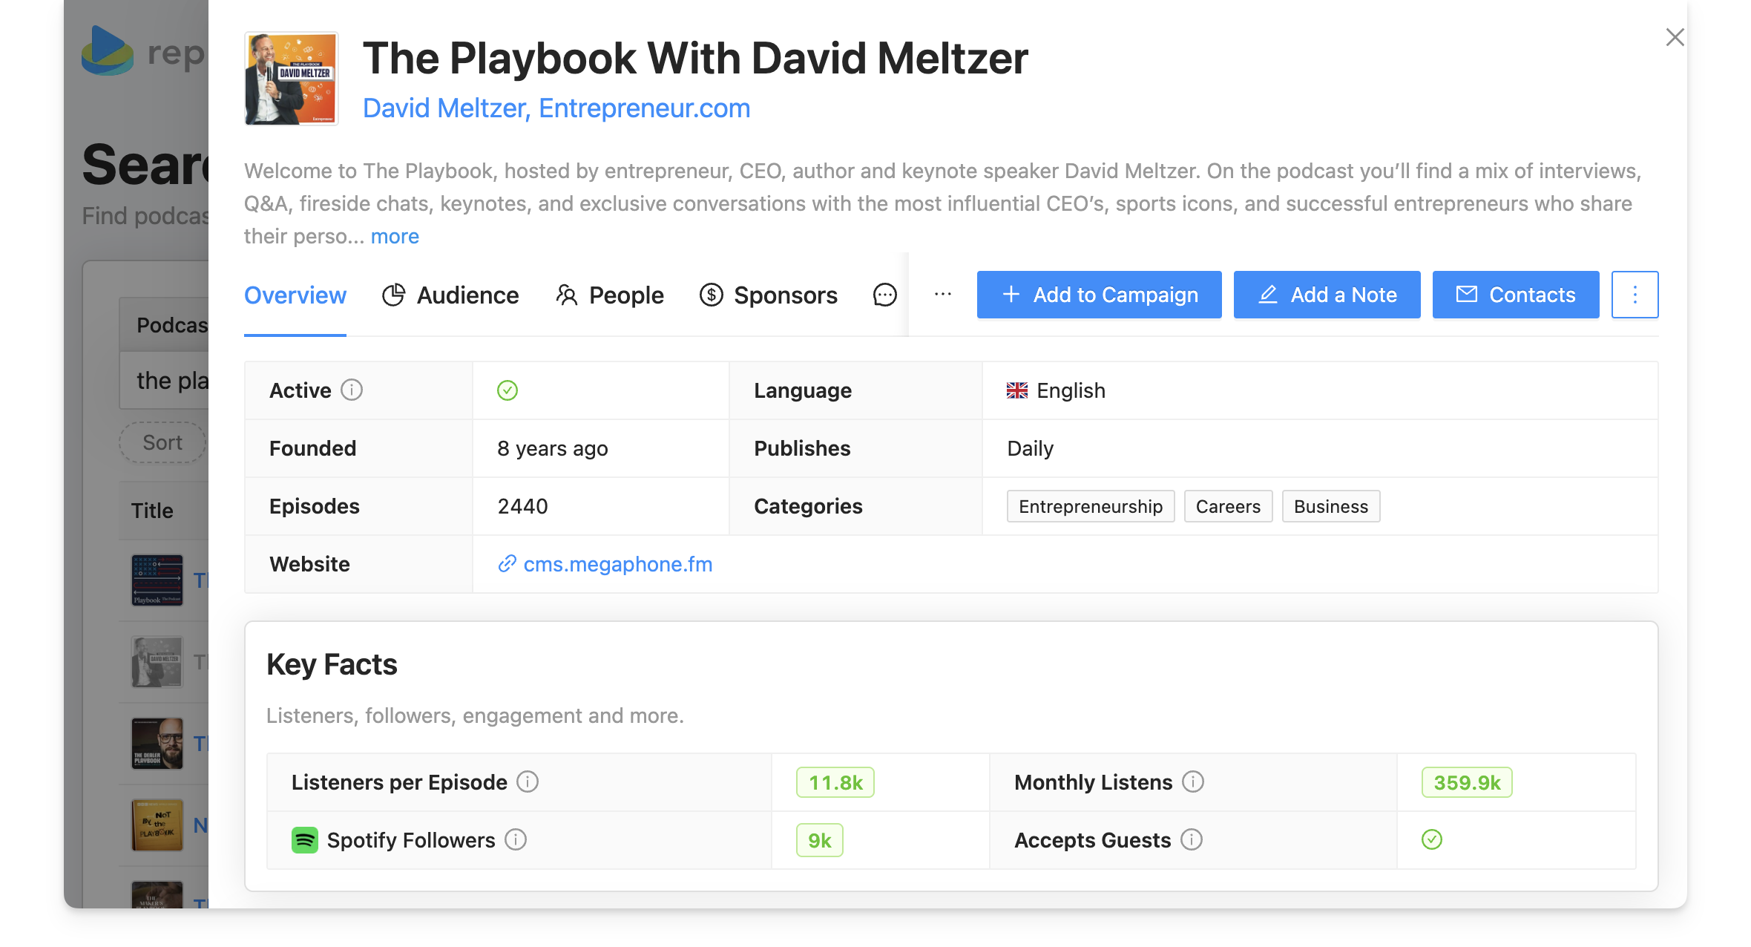
Task: Open the Sort options
Action: (161, 442)
